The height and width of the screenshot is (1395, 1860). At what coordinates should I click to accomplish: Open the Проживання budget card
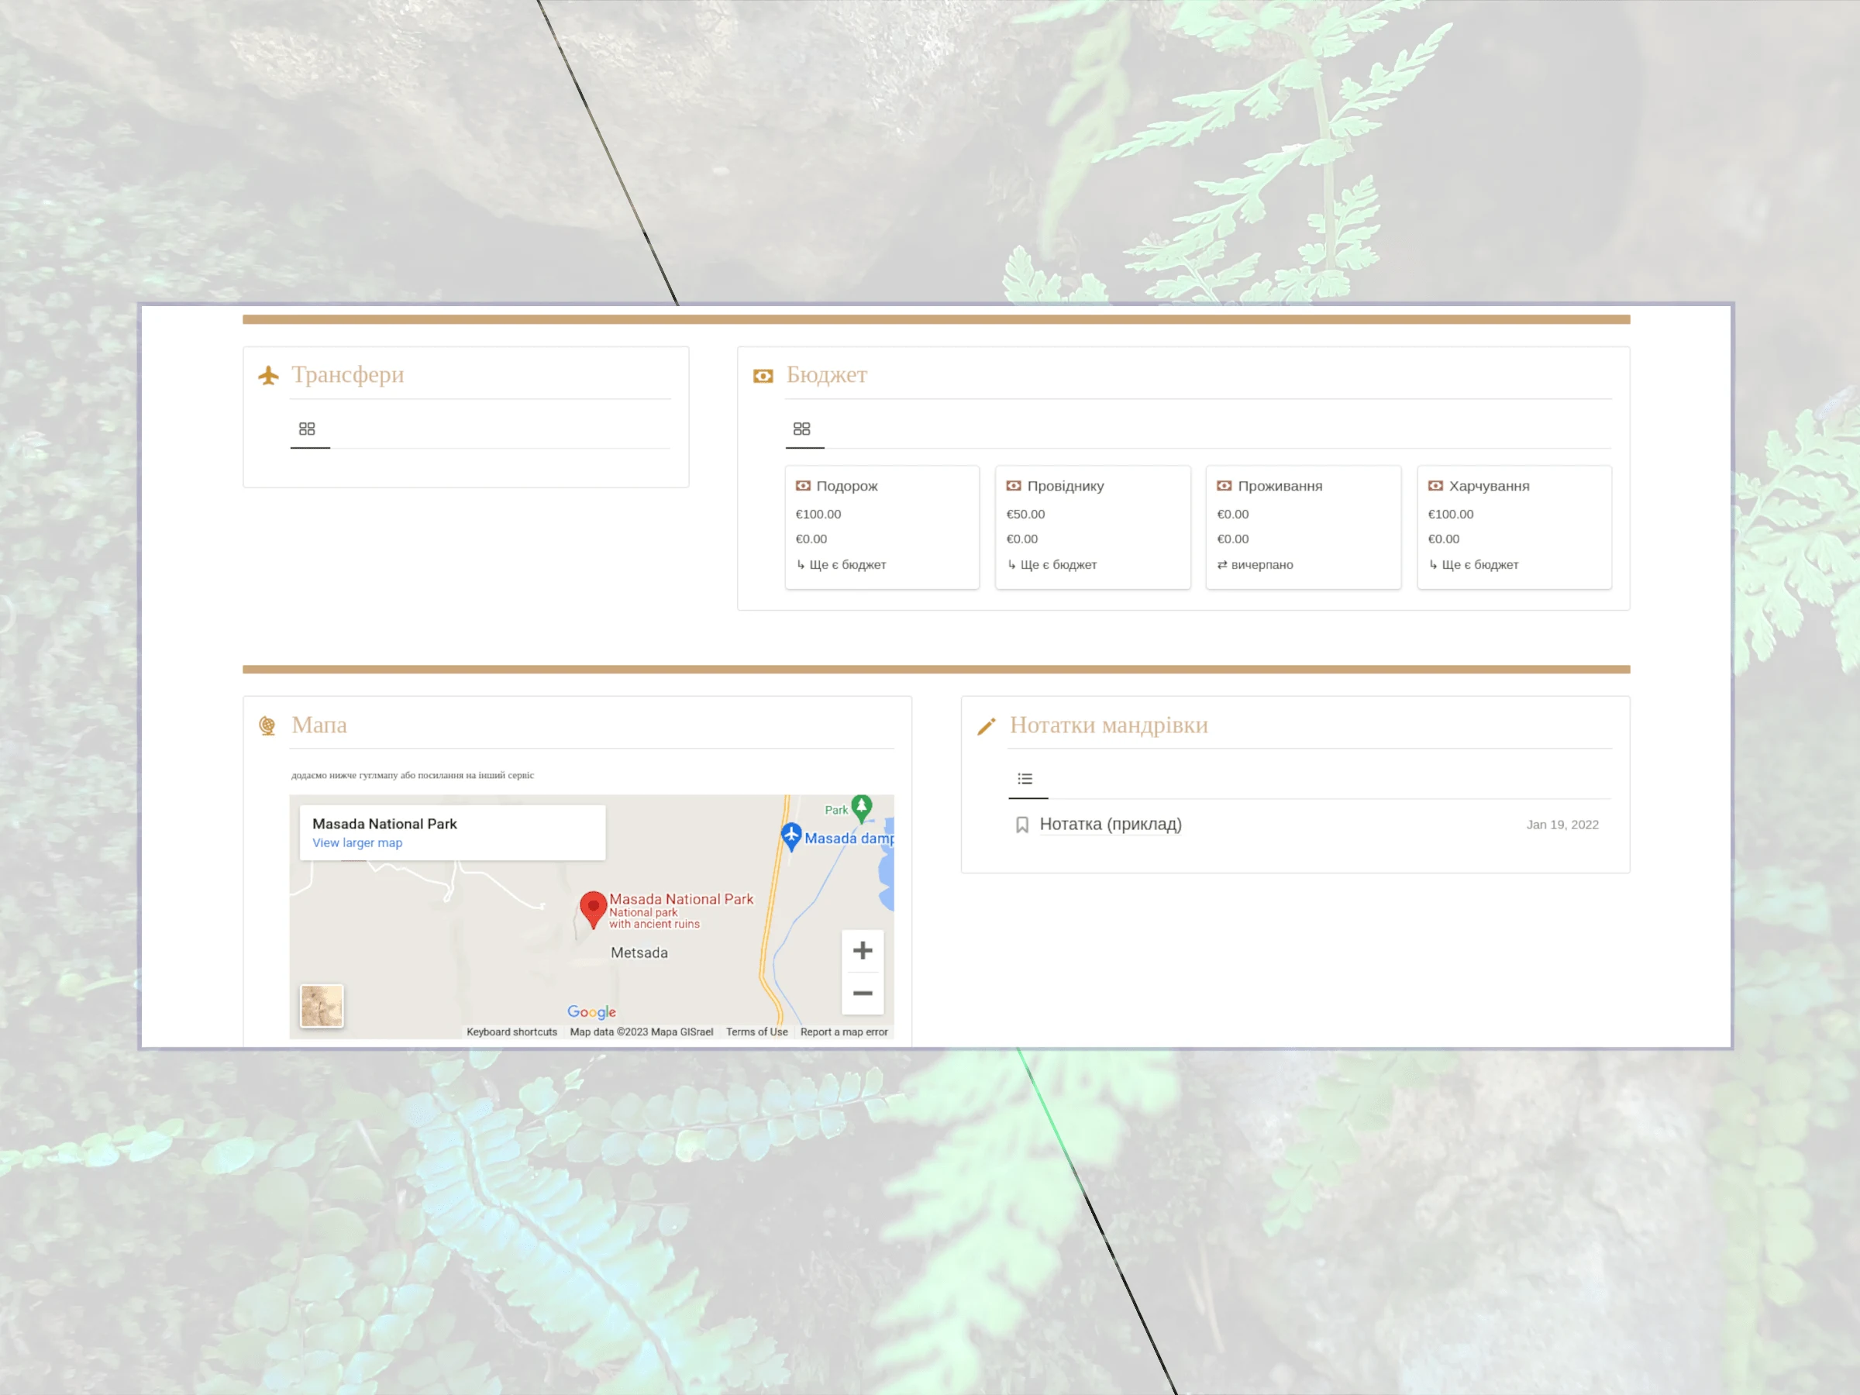[1304, 527]
